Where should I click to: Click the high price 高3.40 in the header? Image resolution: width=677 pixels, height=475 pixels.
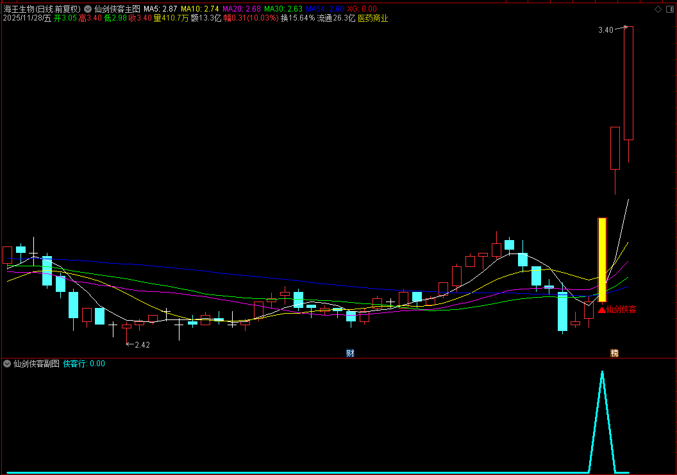[90, 18]
